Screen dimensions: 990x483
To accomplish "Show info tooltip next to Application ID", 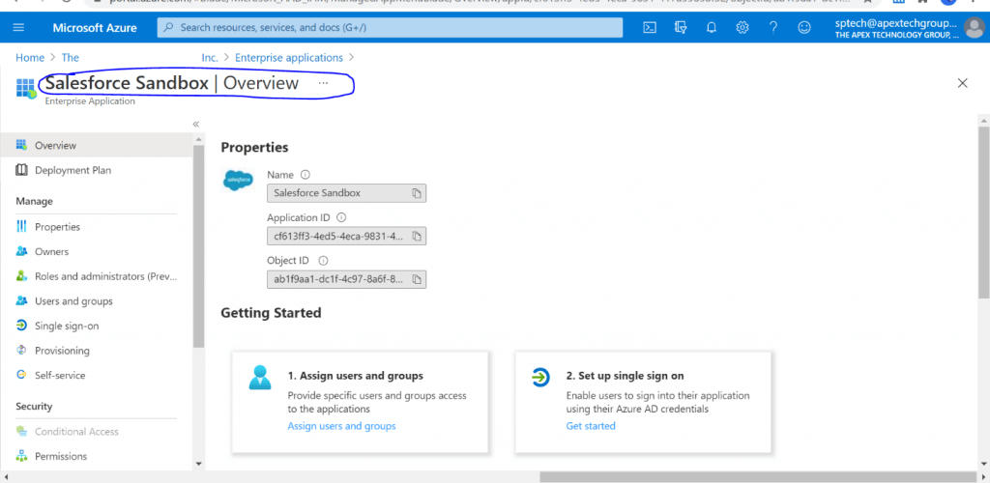I will pos(341,217).
